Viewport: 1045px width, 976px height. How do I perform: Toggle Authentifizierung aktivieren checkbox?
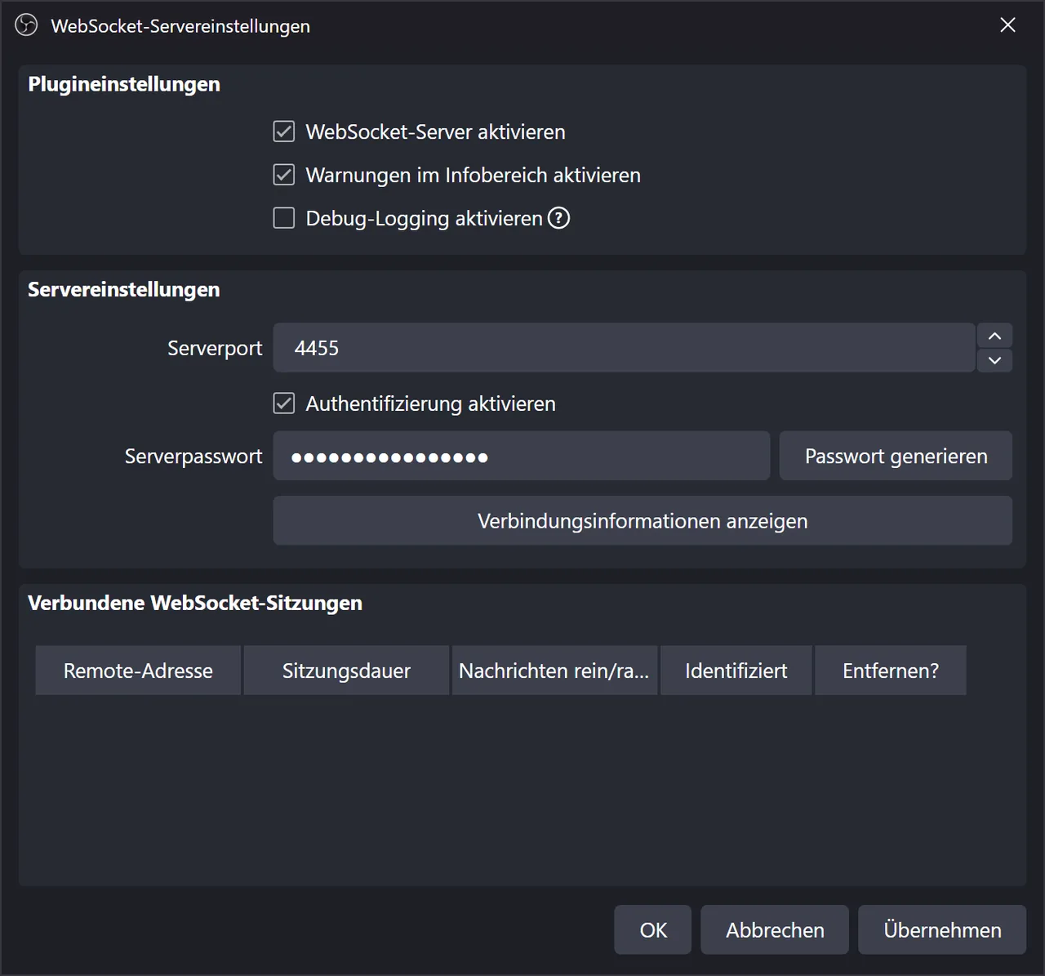click(x=284, y=403)
